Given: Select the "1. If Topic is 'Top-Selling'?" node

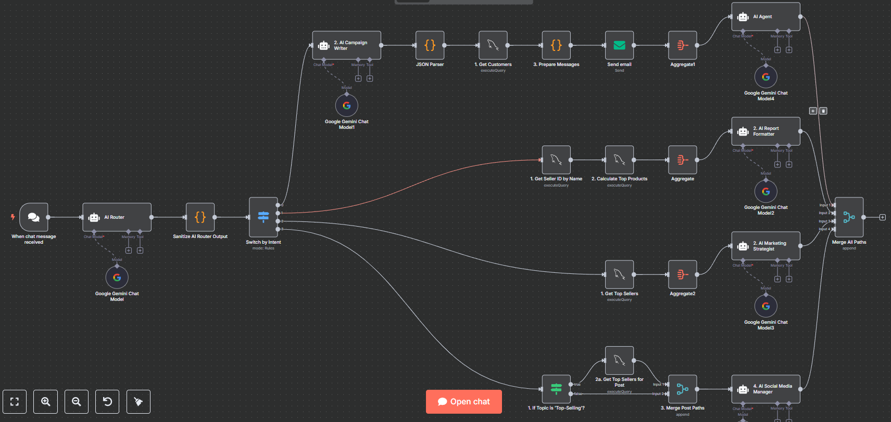Looking at the screenshot, I should [556, 389].
